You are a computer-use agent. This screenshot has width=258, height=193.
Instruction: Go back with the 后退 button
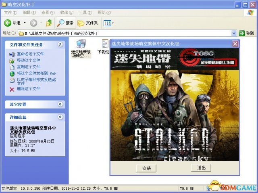(12, 23)
